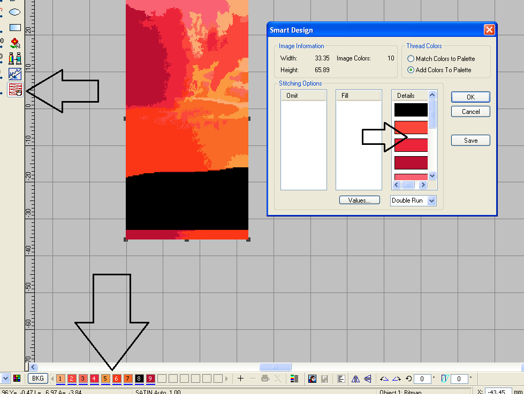Select the Smart Design tool in left toolbar

[15, 89]
